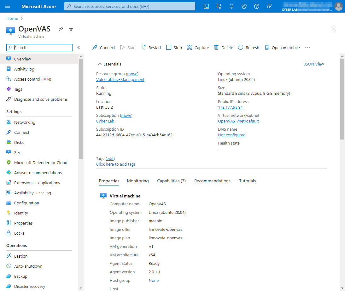Delete the virtual machine
Image resolution: width=345 pixels, height=291 pixels.
[224, 48]
